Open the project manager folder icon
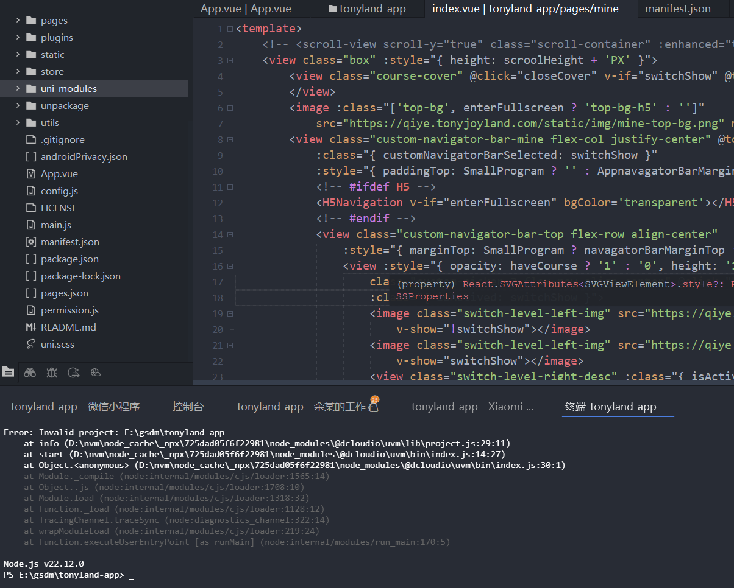Image resolution: width=734 pixels, height=588 pixels. tap(8, 372)
